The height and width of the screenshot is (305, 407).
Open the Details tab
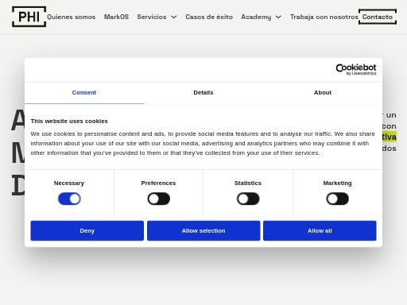(x=203, y=93)
